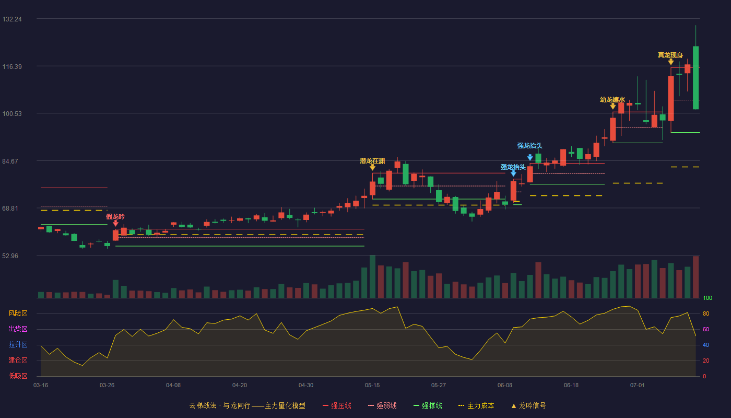Viewport: 731px width, 418px height.
Task: Click the 潜龙在渊 label text
Action: click(x=372, y=160)
